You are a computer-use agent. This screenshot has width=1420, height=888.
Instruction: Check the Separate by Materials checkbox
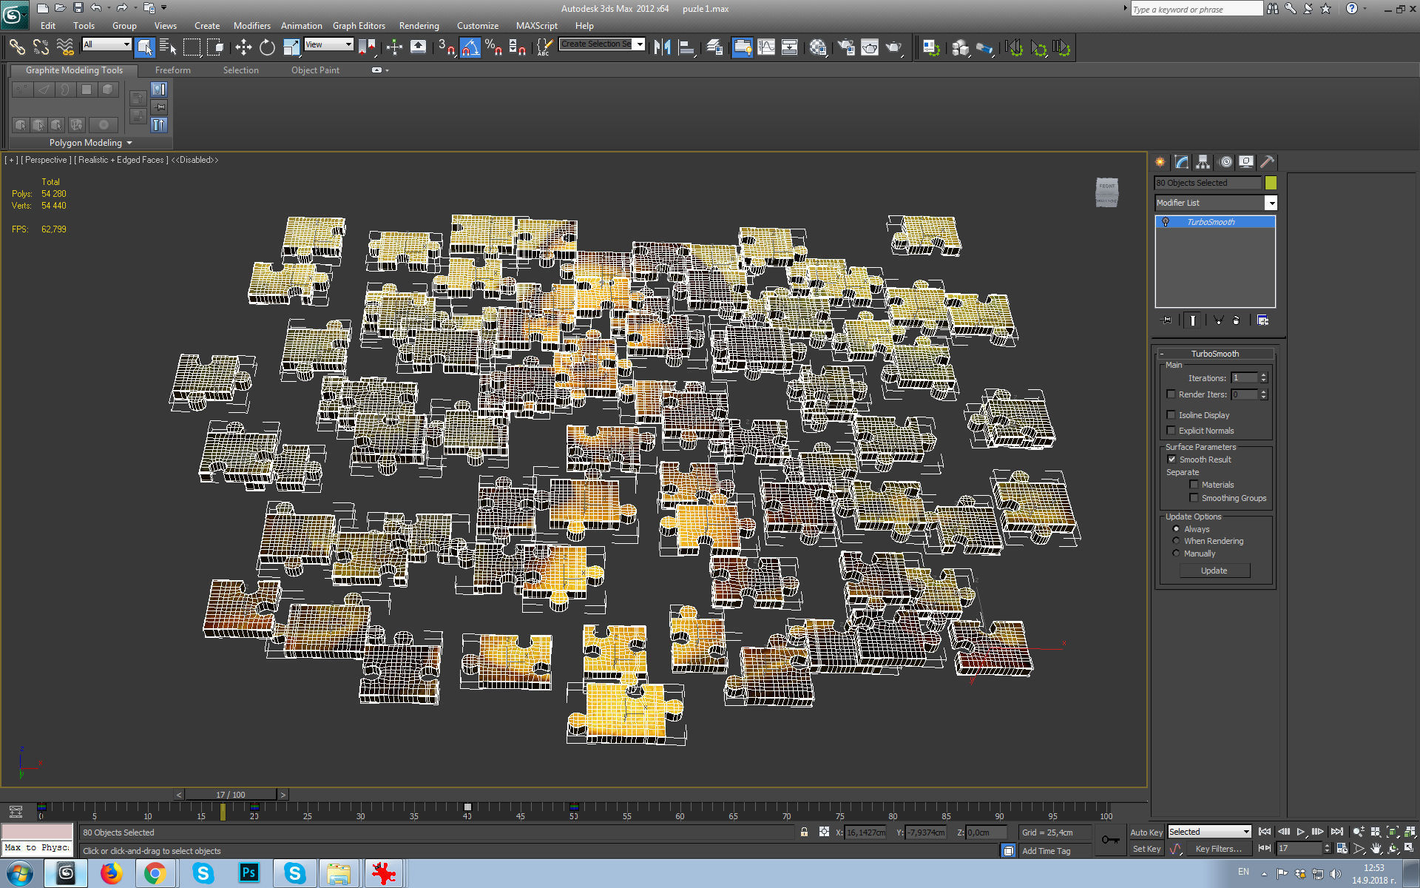coord(1194,485)
